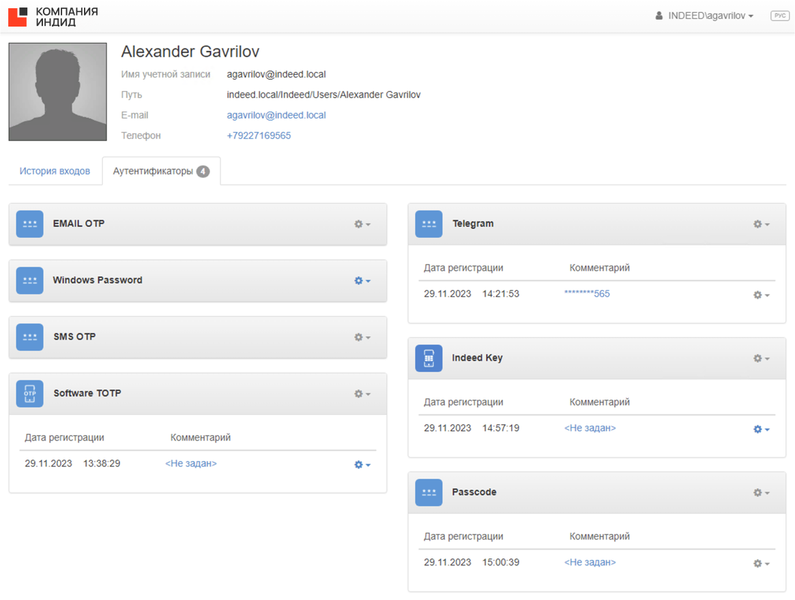This screenshot has height=600, width=795.
Task: Open gear menu for TOTP entry 13:38:29
Action: (x=362, y=465)
